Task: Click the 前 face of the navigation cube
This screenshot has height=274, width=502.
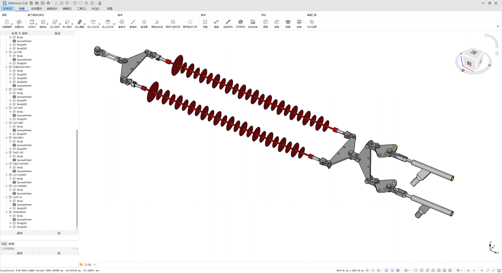Action: pos(469,63)
